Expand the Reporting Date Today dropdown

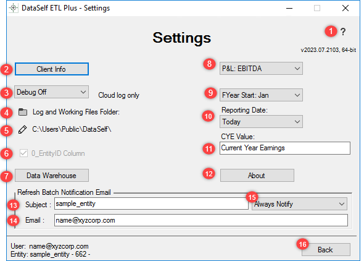click(261, 121)
